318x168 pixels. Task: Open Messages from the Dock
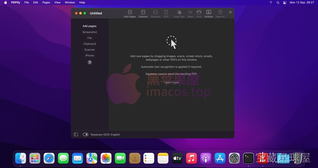coord(63,158)
